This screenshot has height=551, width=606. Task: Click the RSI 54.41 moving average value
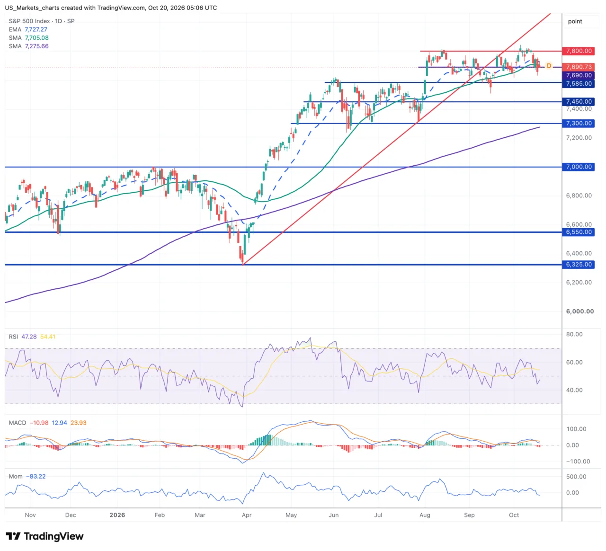pos(48,337)
